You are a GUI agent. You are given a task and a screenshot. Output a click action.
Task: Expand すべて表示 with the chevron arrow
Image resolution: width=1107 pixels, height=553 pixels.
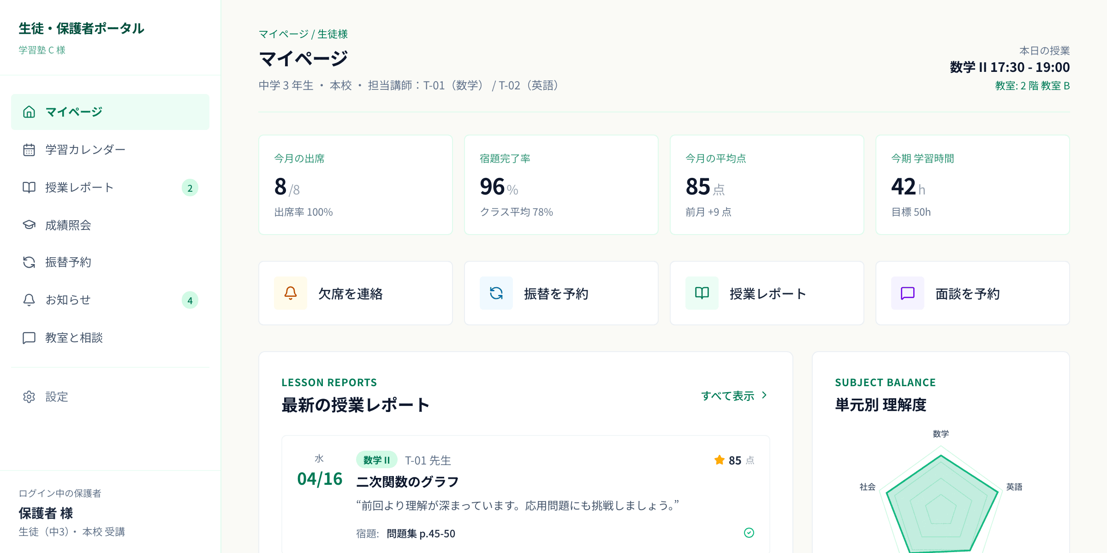[765, 395]
